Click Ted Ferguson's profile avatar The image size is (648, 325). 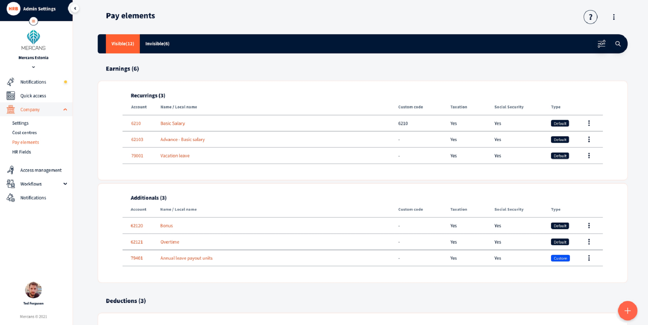pos(33,290)
